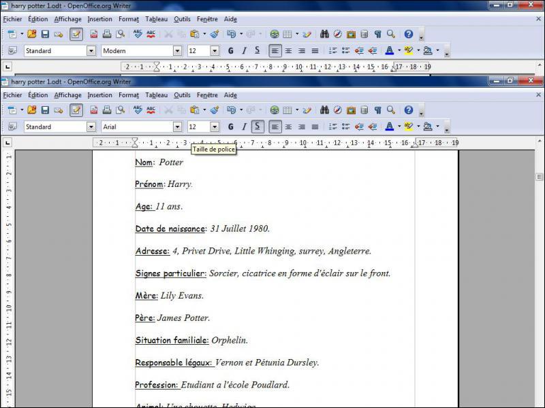Toggle italic (I) in the front window
The width and height of the screenshot is (545, 408).
click(x=244, y=126)
